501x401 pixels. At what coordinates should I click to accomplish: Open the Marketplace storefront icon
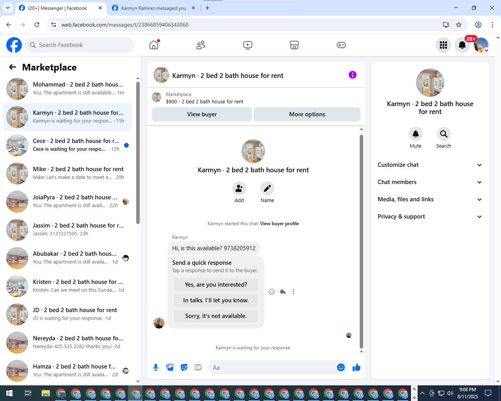pos(294,45)
